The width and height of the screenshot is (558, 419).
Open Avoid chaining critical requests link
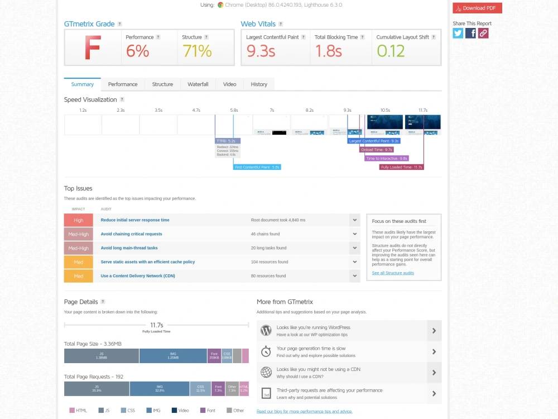coord(131,234)
